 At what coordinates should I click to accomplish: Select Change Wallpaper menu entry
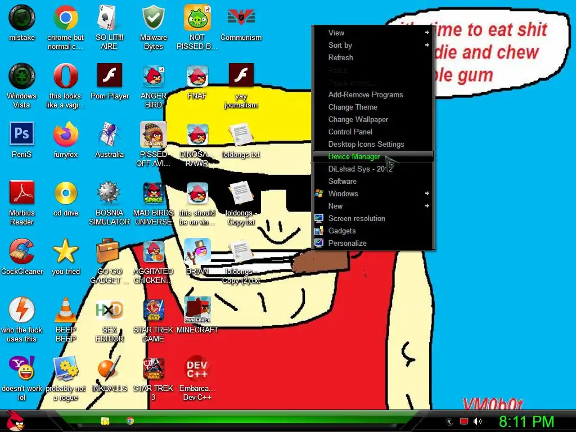(373, 119)
